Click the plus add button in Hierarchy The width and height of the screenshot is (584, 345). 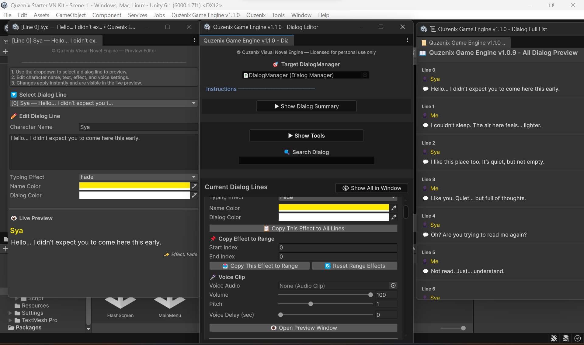5,51
